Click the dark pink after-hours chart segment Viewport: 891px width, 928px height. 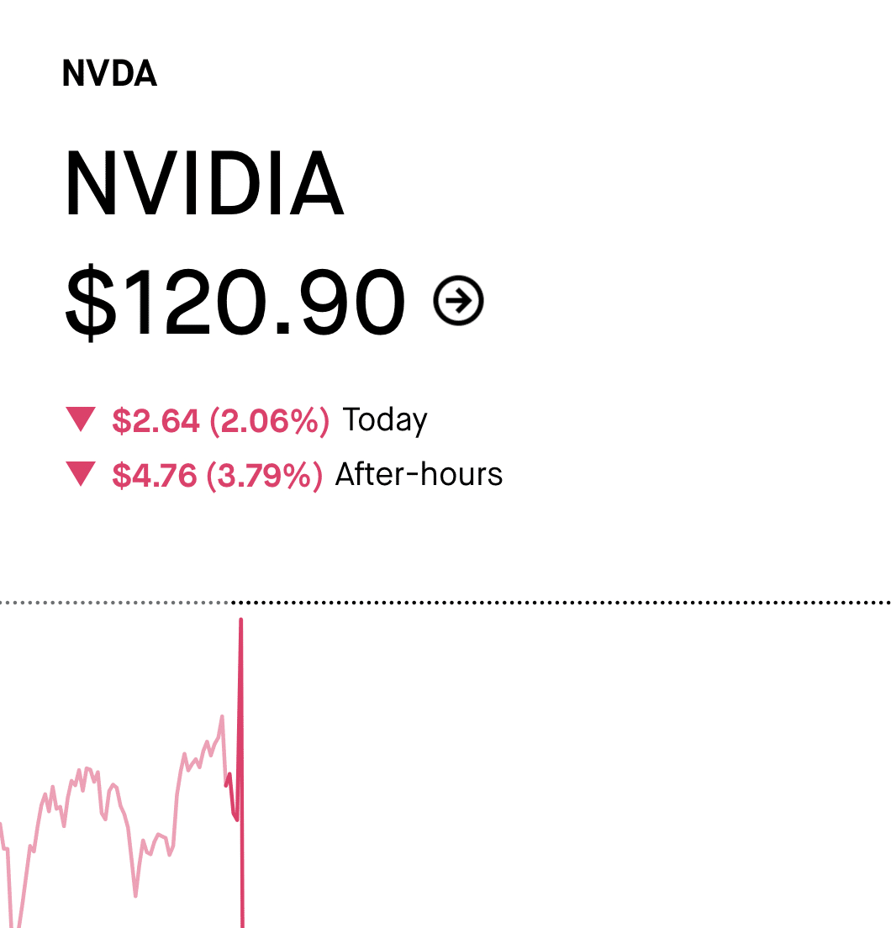tap(231, 799)
